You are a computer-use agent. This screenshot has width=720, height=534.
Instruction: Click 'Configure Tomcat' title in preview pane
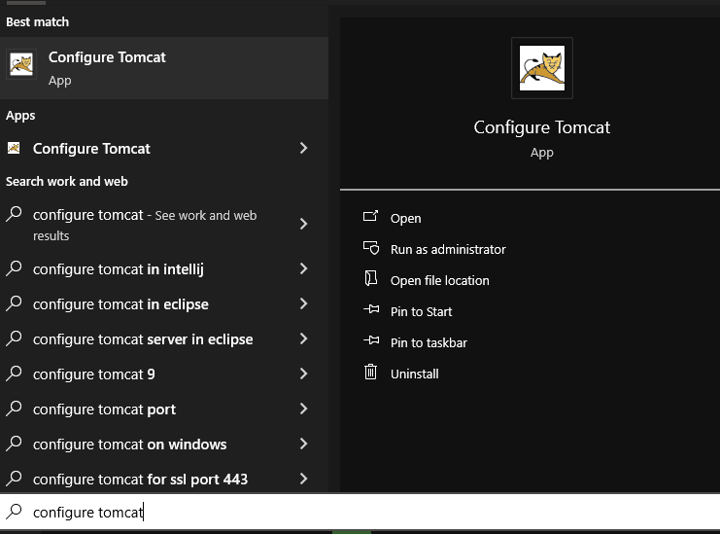542,127
